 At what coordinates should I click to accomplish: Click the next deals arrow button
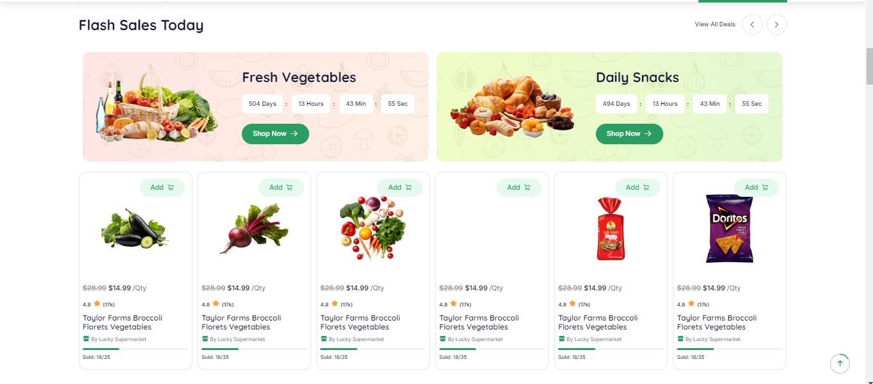pyautogui.click(x=777, y=24)
